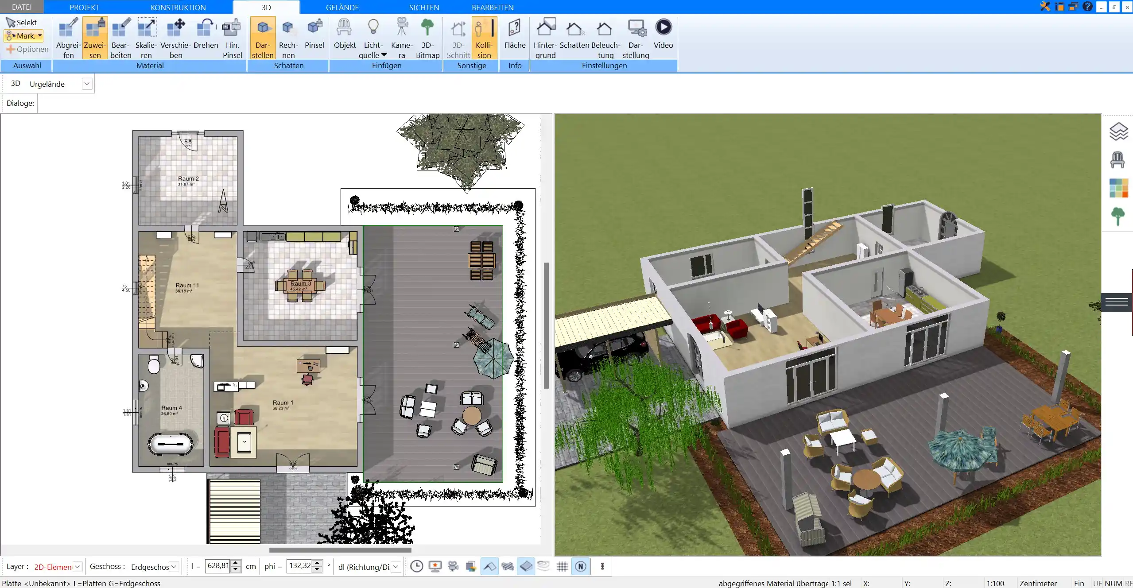The width and height of the screenshot is (1133, 588).
Task: Expand the side panel hamburger handle
Action: [1117, 302]
